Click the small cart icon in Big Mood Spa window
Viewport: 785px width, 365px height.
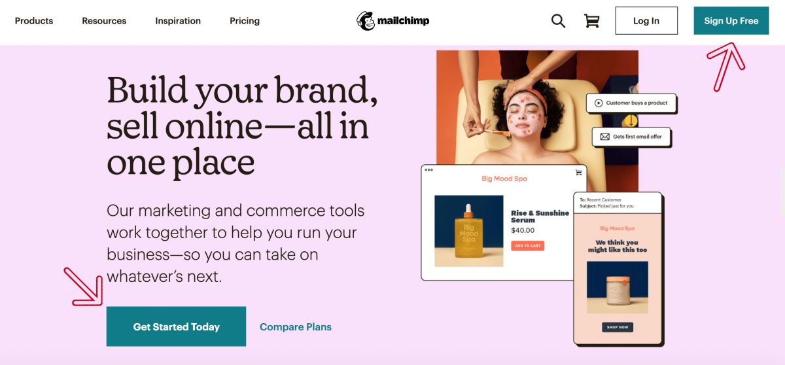[578, 173]
